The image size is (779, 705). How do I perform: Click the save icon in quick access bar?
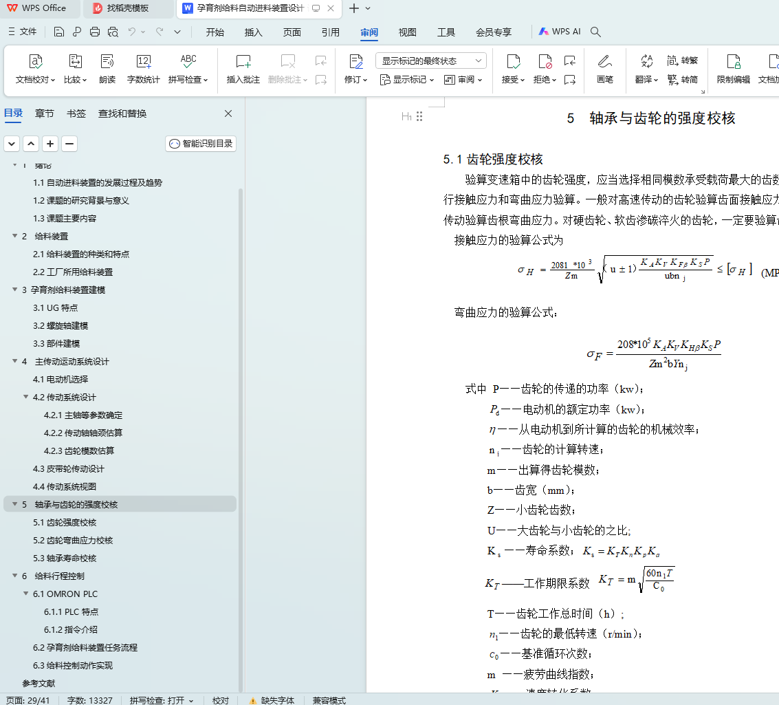tap(58, 32)
